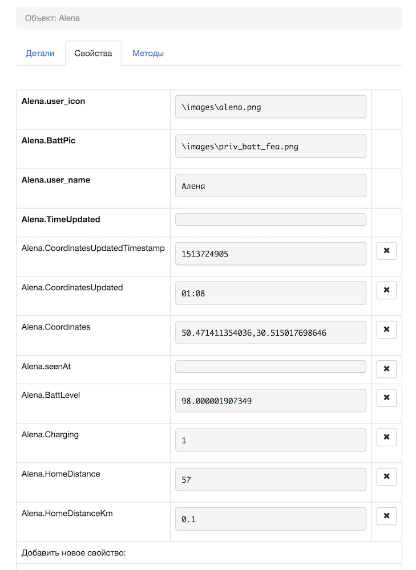Open the Методы tab

click(x=148, y=54)
